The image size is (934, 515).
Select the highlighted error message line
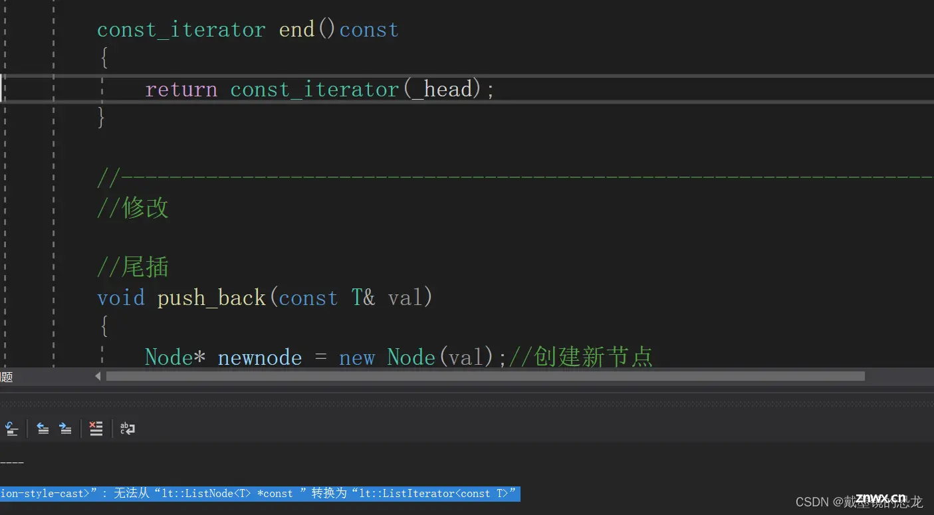point(259,494)
